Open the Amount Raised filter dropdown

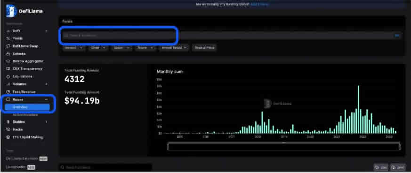(174, 48)
